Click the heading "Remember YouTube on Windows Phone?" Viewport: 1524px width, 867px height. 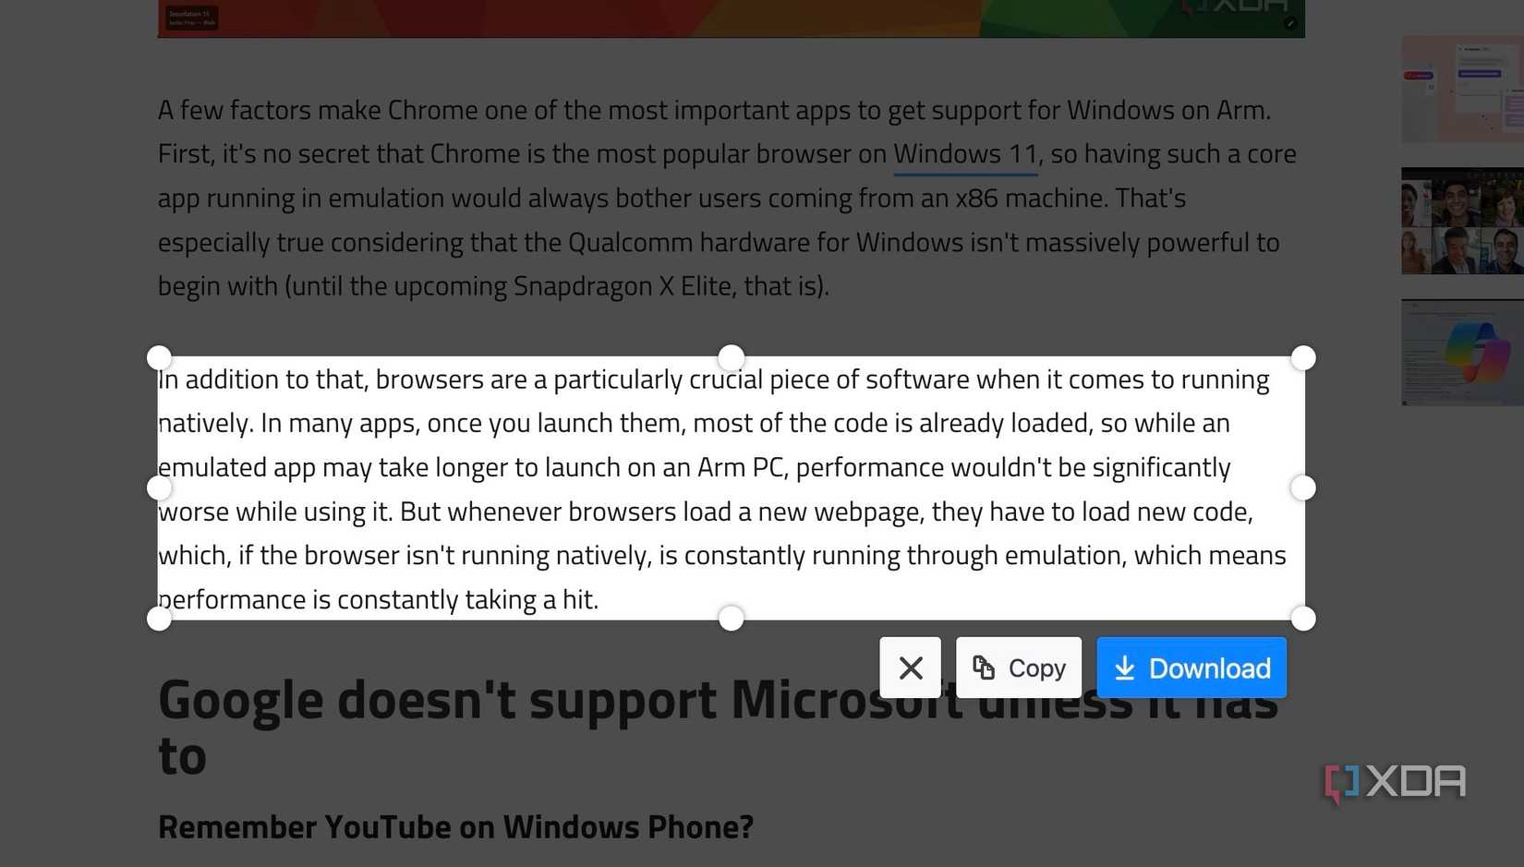click(455, 827)
